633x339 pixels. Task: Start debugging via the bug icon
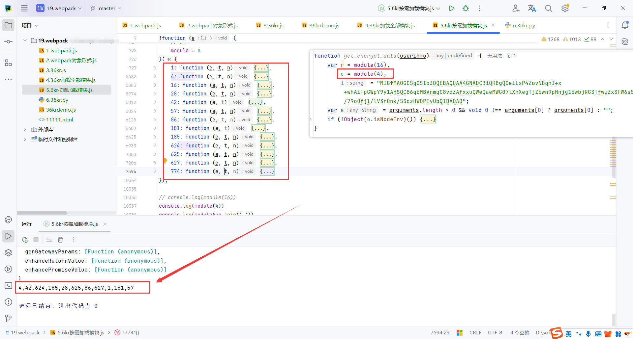click(x=466, y=8)
